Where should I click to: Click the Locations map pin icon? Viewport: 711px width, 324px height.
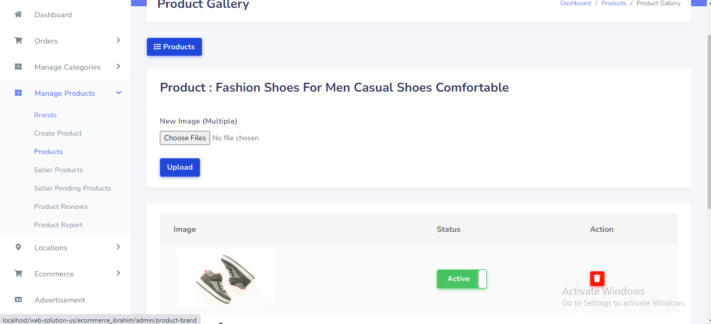[x=18, y=248]
